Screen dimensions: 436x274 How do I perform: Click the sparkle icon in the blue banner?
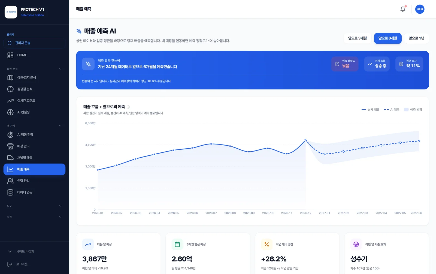point(88,64)
